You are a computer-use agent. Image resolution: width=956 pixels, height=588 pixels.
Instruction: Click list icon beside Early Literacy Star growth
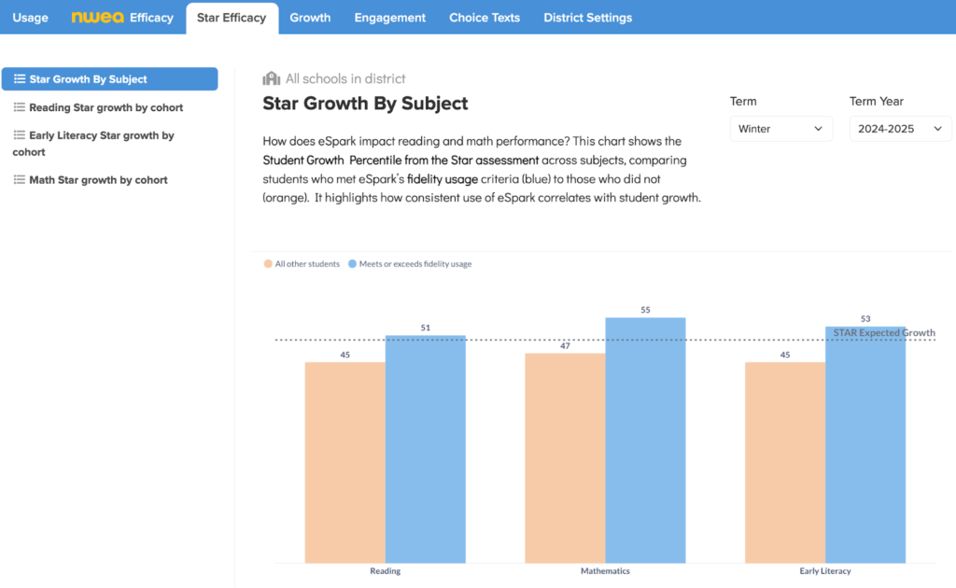[x=20, y=135]
